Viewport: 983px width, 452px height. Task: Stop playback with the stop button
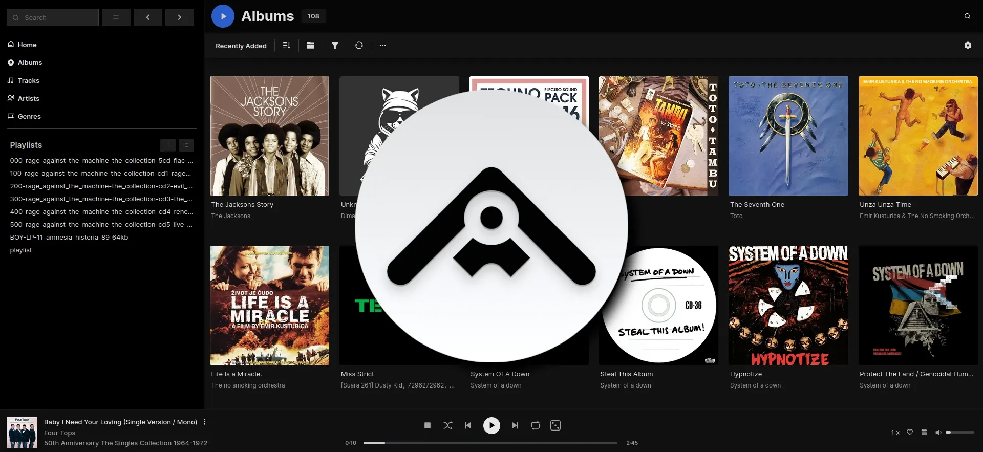[428, 425]
